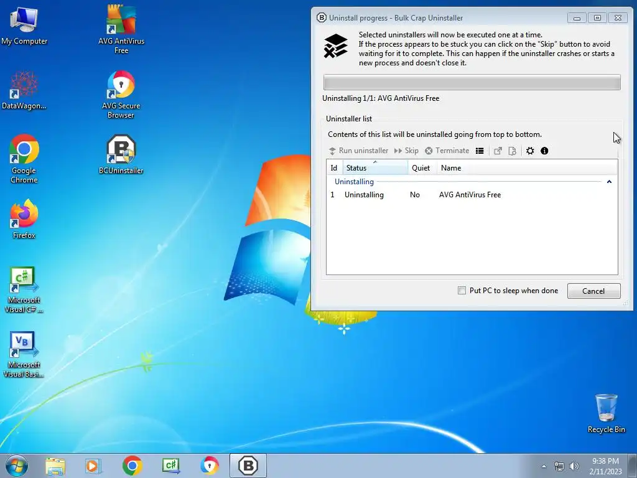
Task: Click Terminate in the toolbar
Action: (x=447, y=151)
